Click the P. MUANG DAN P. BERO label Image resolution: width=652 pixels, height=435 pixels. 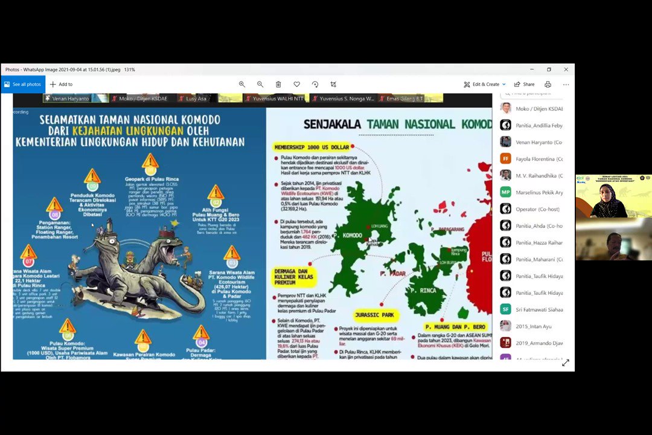[455, 327]
